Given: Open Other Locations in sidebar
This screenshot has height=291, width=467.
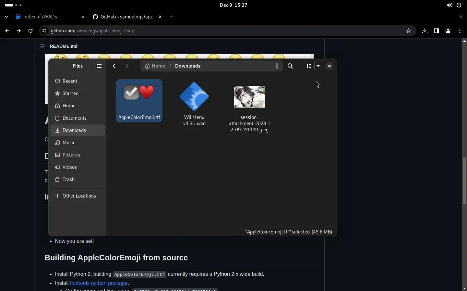Looking at the screenshot, I should pyautogui.click(x=78, y=196).
